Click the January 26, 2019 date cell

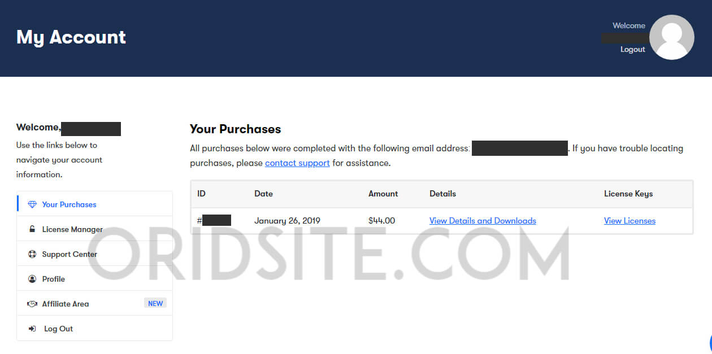point(287,221)
